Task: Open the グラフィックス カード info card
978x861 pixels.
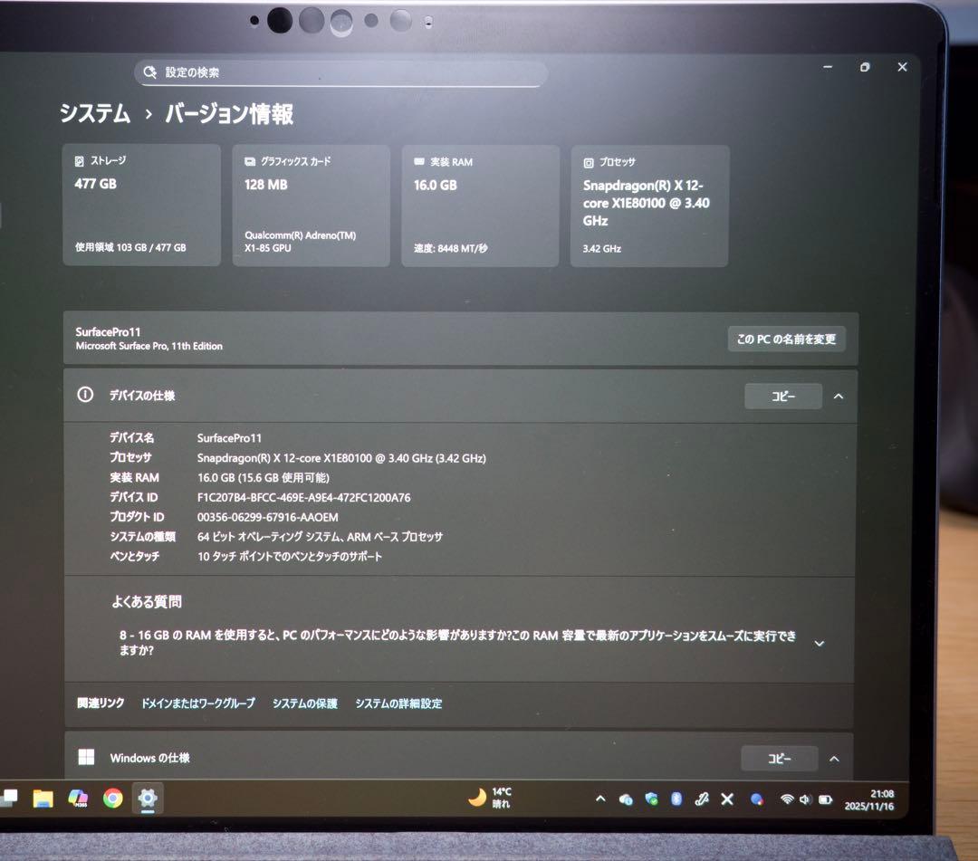Action: (x=311, y=204)
